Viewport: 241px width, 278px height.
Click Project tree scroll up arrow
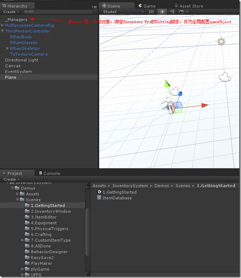(88, 185)
